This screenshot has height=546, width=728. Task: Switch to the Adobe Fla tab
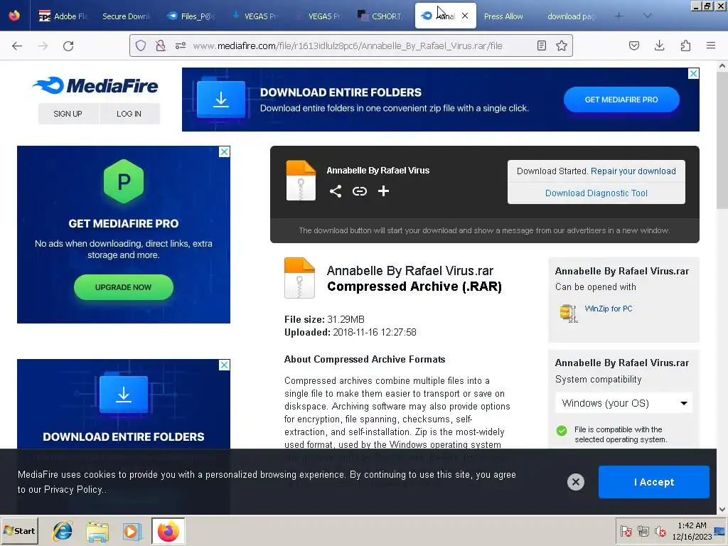point(63,16)
